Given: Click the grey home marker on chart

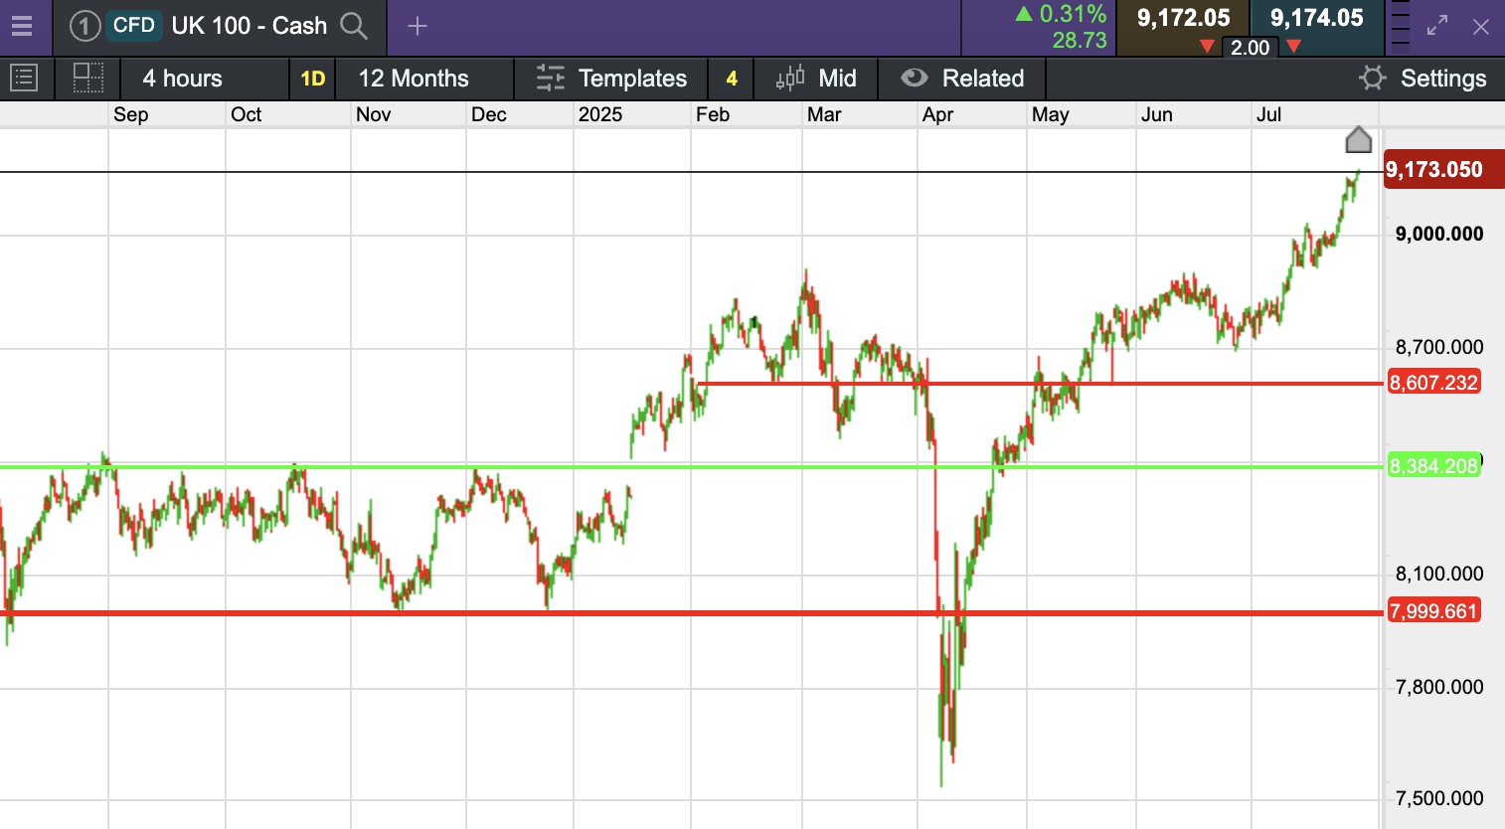Looking at the screenshot, I should click(1358, 140).
